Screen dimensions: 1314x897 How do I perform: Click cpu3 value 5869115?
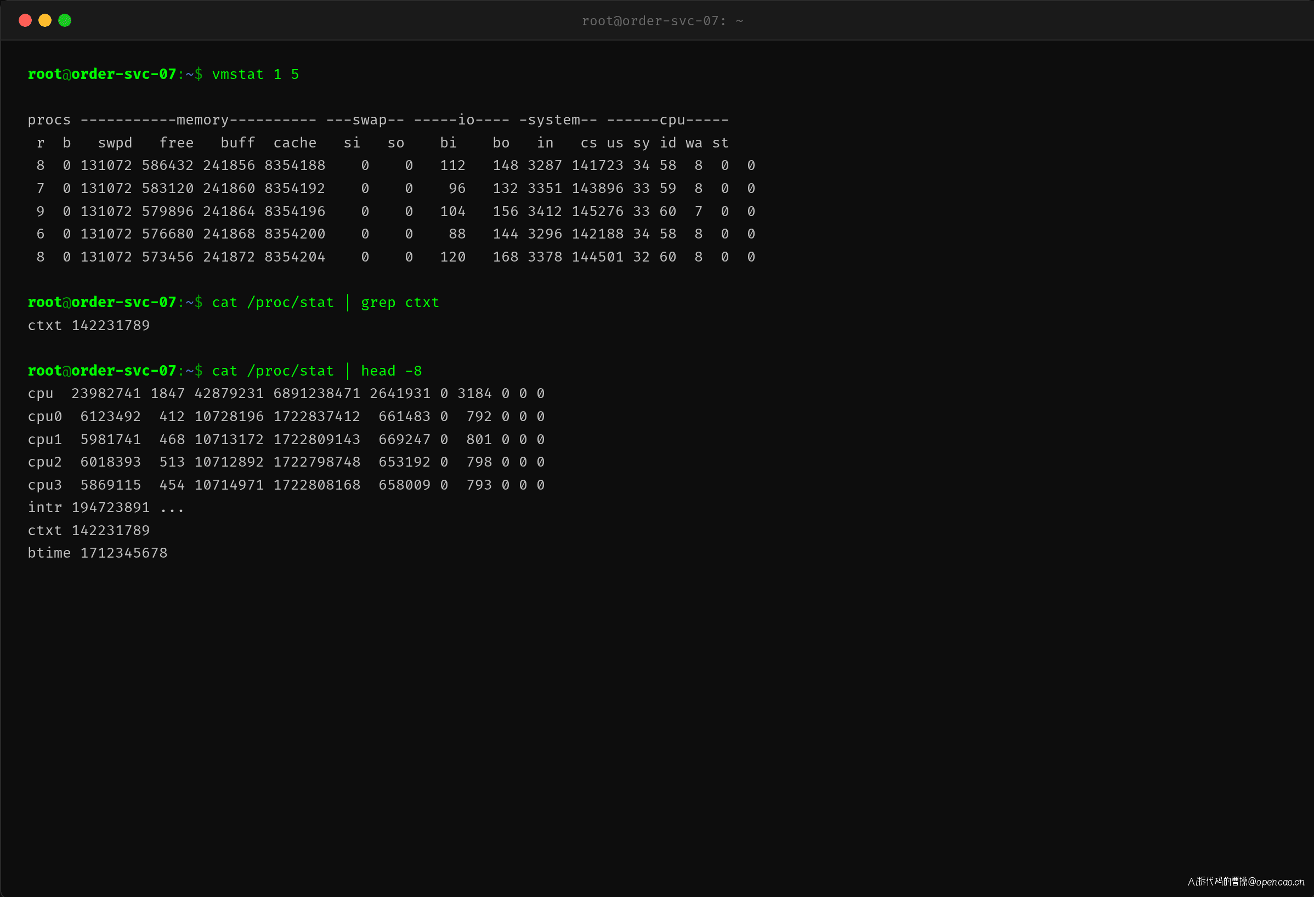point(111,485)
